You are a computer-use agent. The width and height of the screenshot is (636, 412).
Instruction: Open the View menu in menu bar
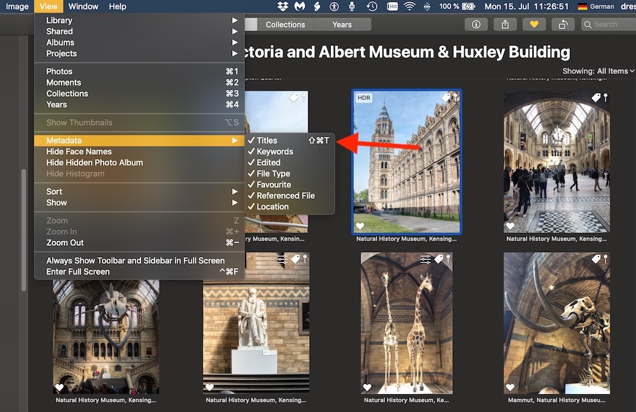pyautogui.click(x=49, y=6)
